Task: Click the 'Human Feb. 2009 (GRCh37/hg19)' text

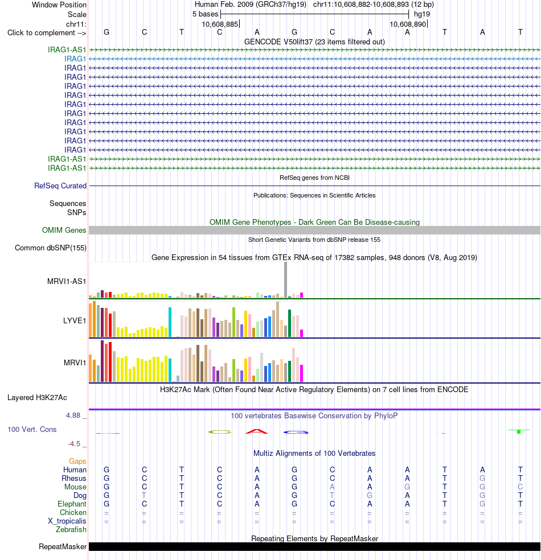Action: tap(251, 5)
